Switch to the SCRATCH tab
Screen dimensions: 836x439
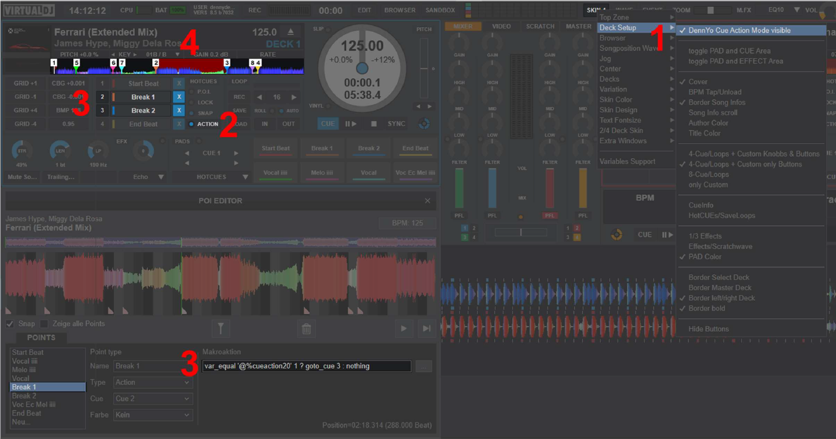pos(540,26)
